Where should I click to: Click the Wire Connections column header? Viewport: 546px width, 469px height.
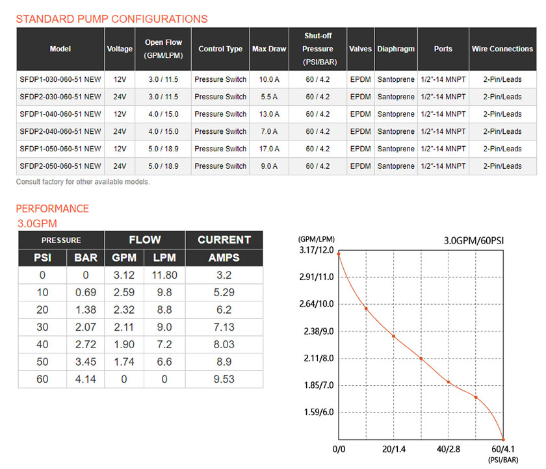[x=502, y=49]
